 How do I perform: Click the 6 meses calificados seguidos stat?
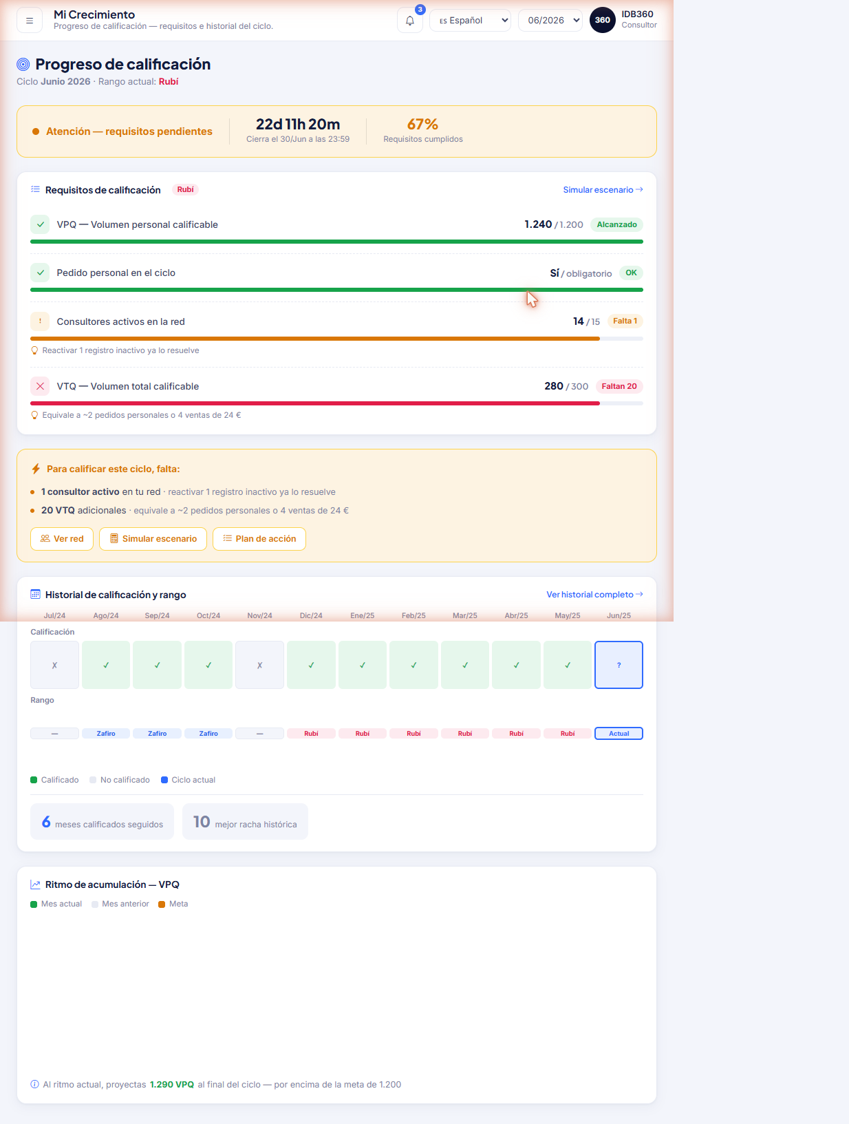(x=102, y=822)
